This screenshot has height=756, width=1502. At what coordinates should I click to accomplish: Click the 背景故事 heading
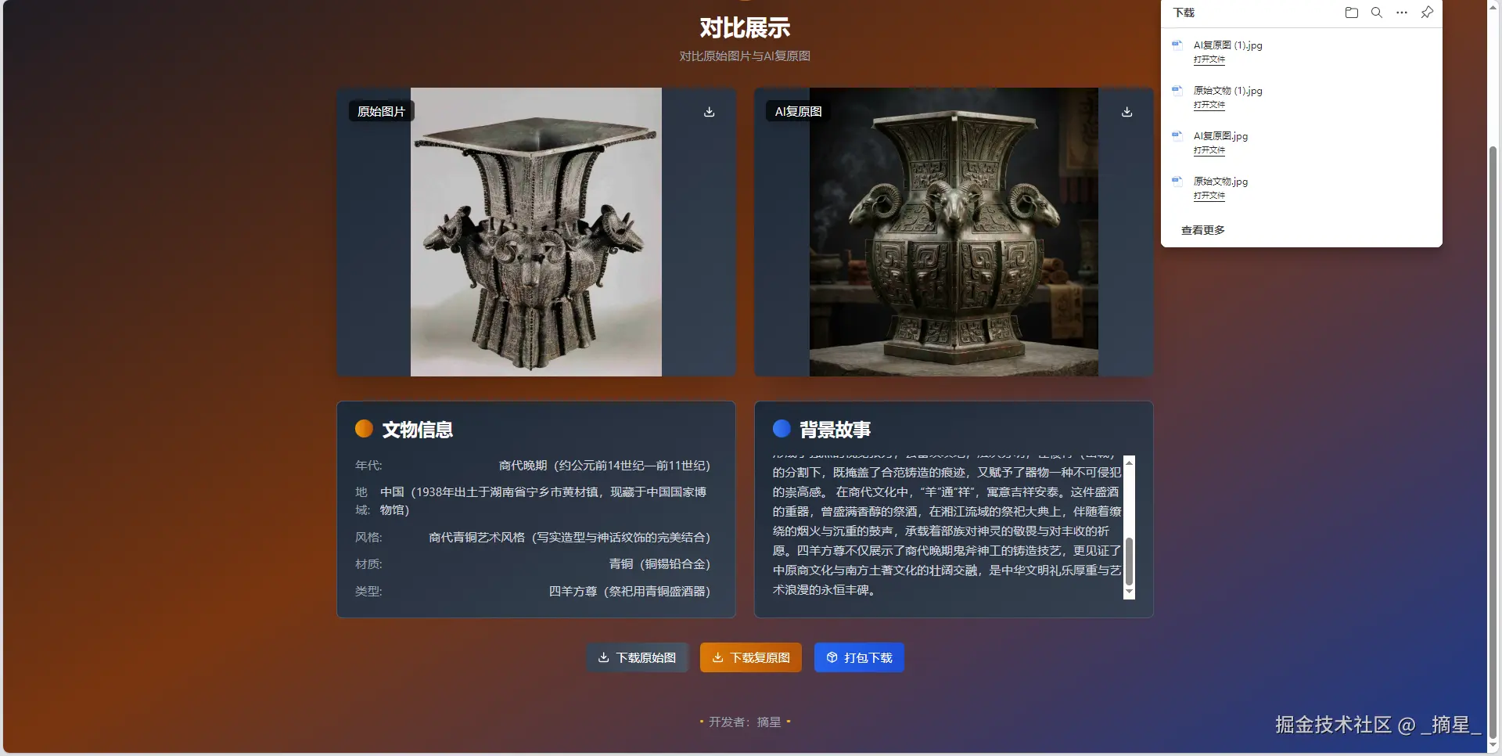835,430
